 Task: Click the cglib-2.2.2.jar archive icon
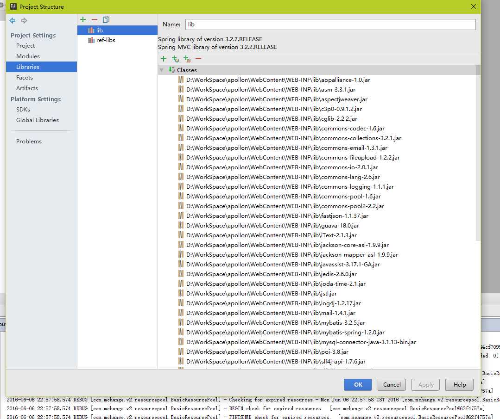click(181, 118)
